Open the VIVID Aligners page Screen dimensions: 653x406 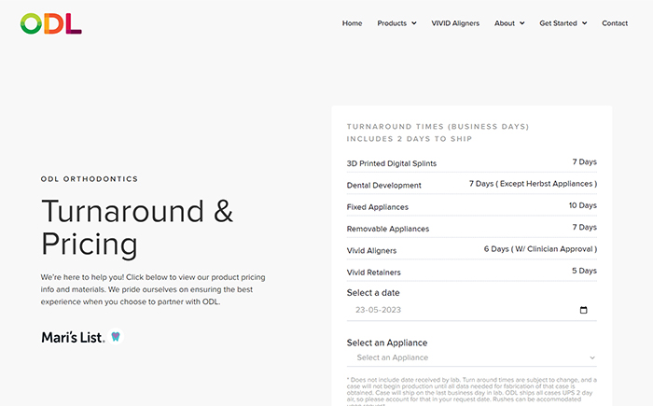point(455,23)
